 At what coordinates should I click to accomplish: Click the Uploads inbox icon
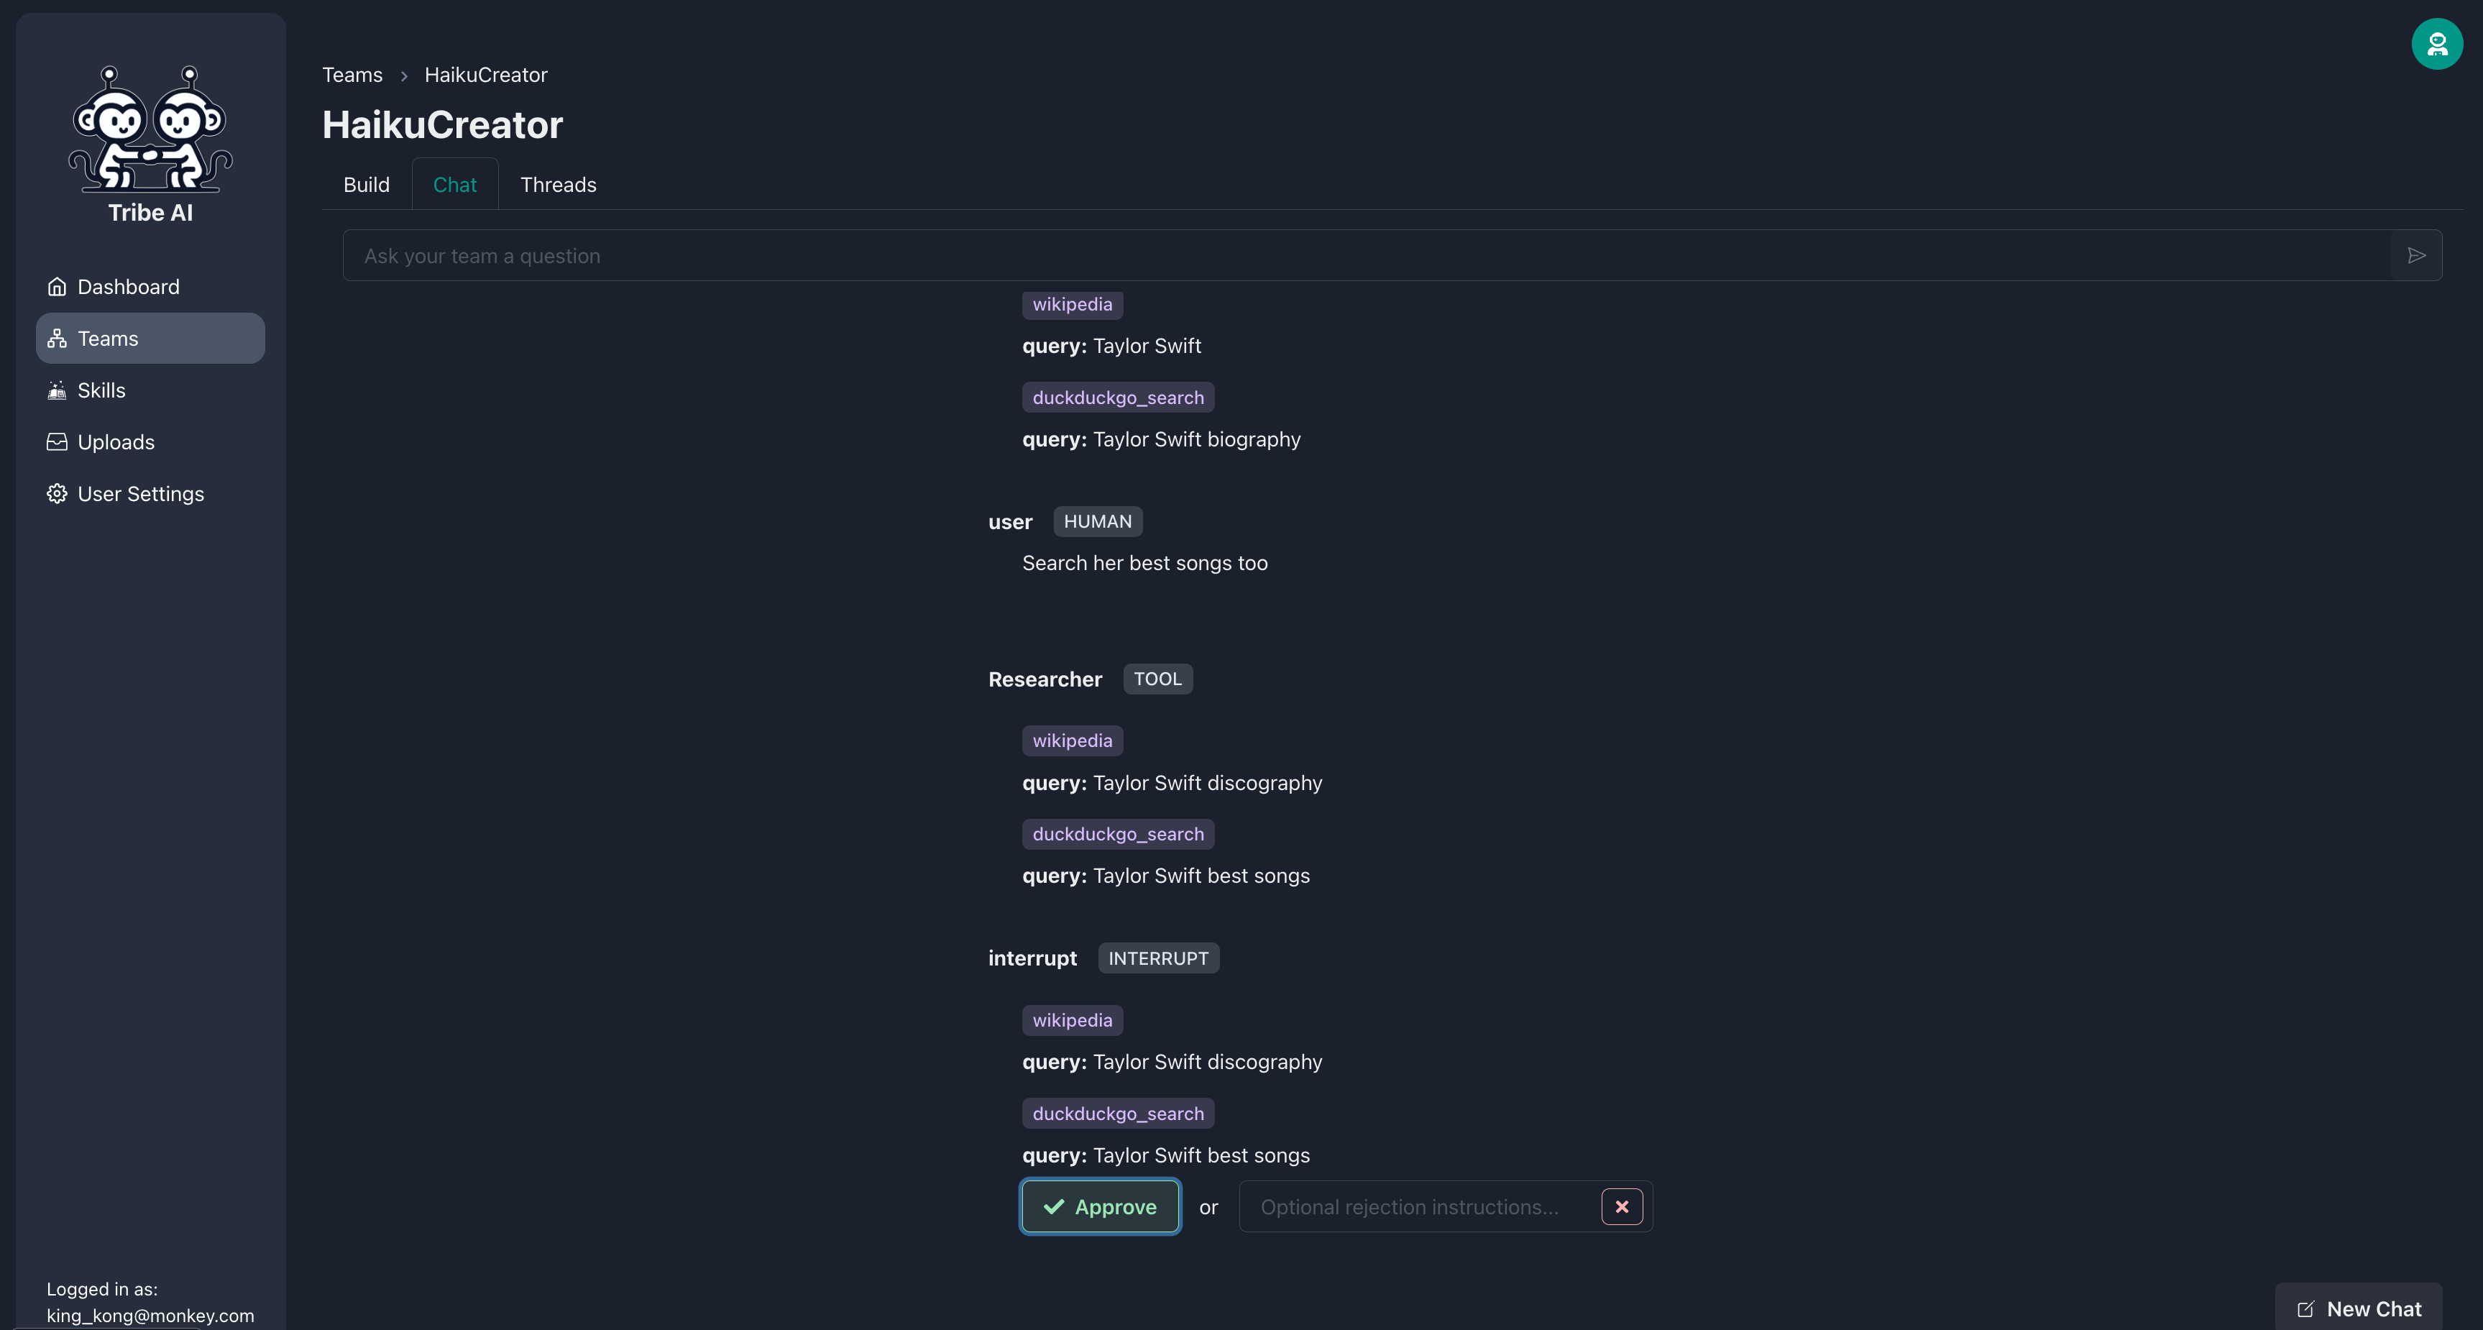click(57, 442)
